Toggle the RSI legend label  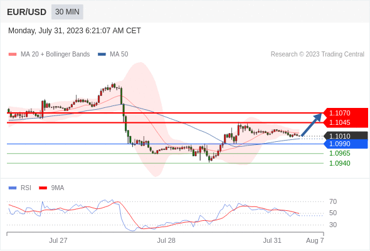pyautogui.click(x=26, y=188)
